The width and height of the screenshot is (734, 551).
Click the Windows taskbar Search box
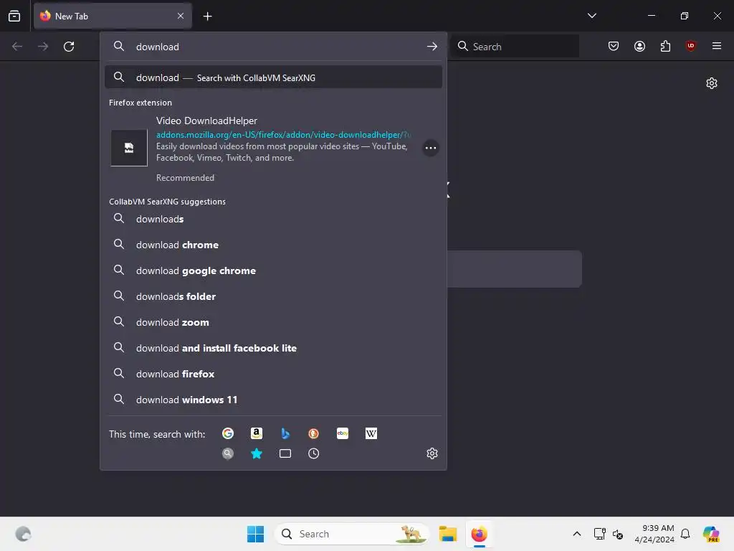[x=351, y=534]
